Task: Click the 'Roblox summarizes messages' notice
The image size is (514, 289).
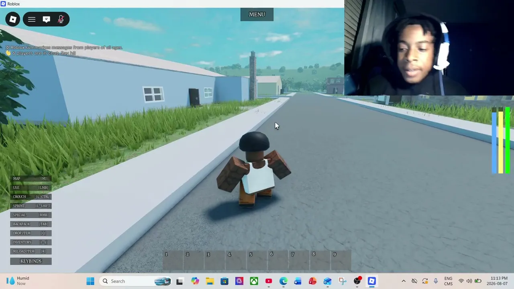Action: 64,47
